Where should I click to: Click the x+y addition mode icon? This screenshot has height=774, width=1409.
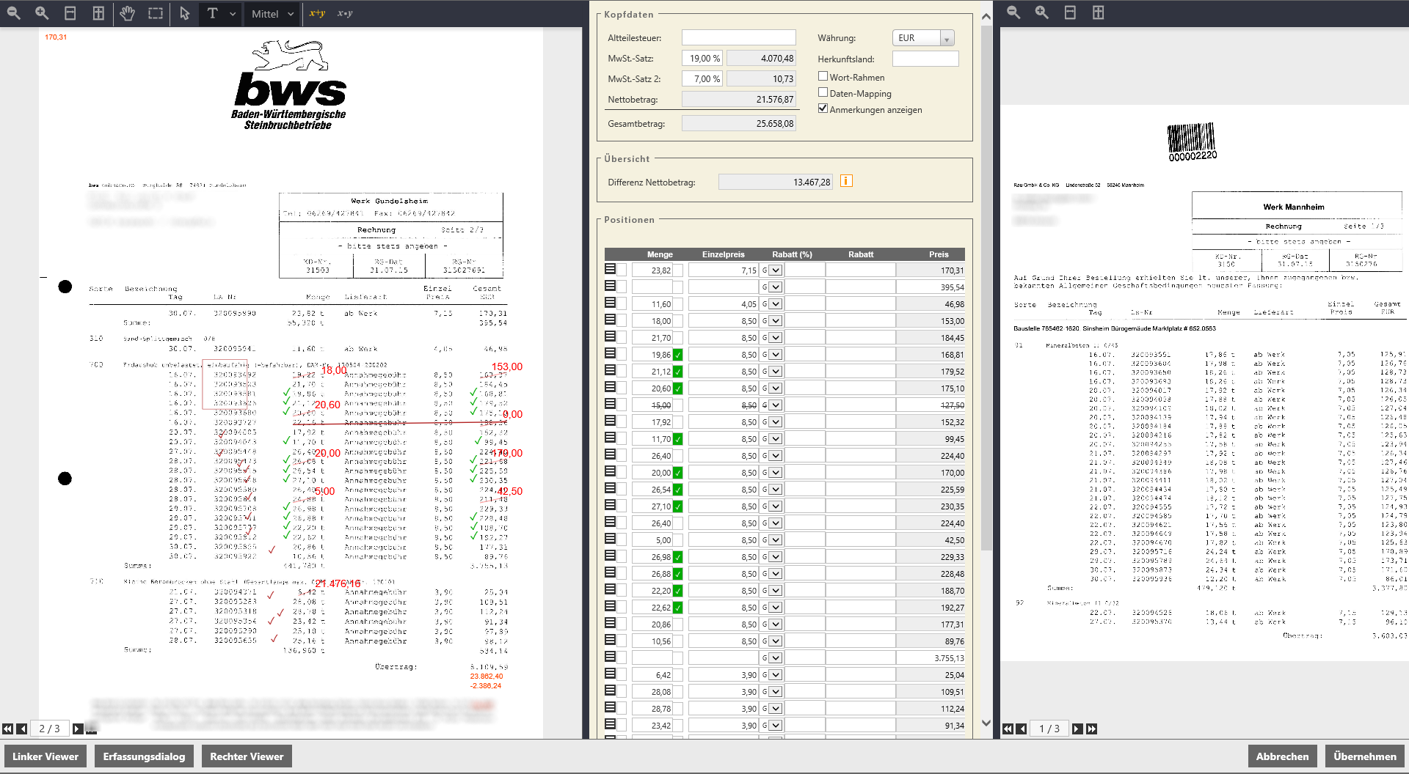click(x=317, y=13)
